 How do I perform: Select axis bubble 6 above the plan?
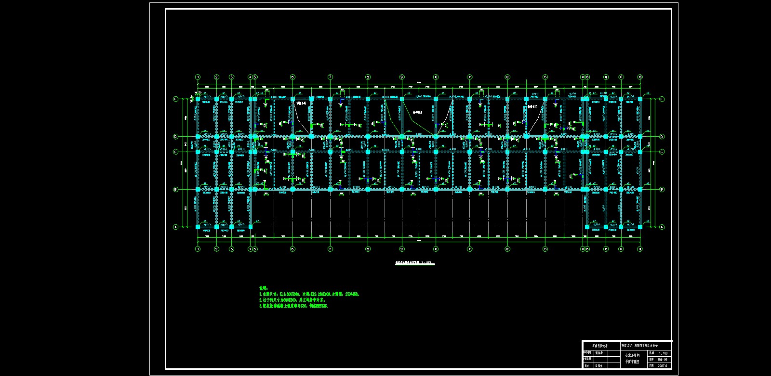(x=292, y=77)
